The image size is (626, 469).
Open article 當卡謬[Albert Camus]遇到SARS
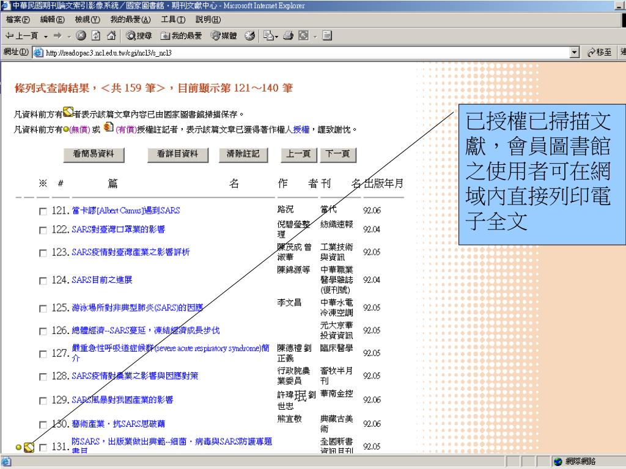click(x=126, y=211)
